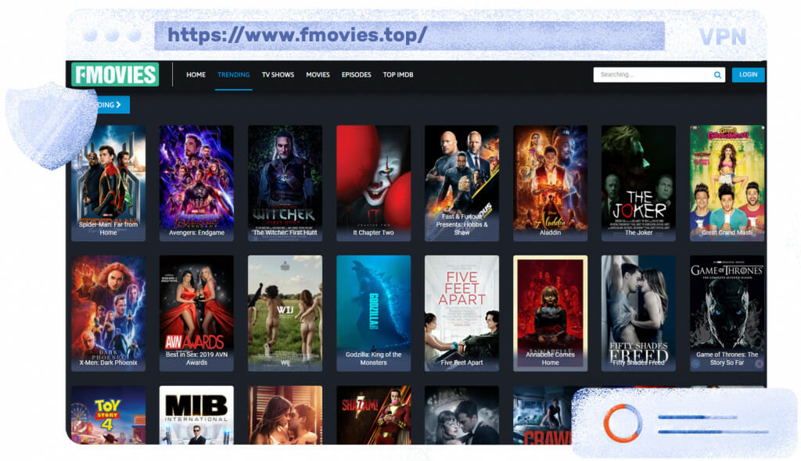Open the It Chapter Two poster
Image resolution: width=801 pixels, height=461 pixels.
tap(373, 183)
